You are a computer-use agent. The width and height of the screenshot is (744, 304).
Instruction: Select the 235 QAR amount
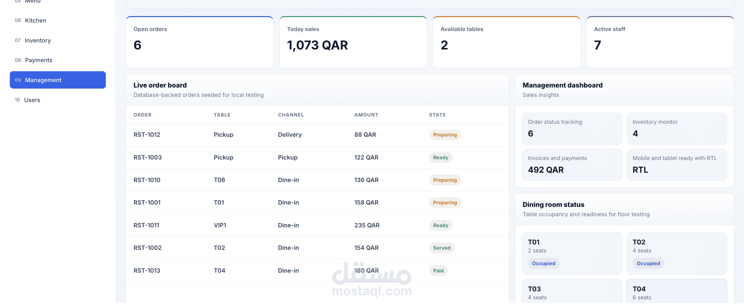point(367,225)
